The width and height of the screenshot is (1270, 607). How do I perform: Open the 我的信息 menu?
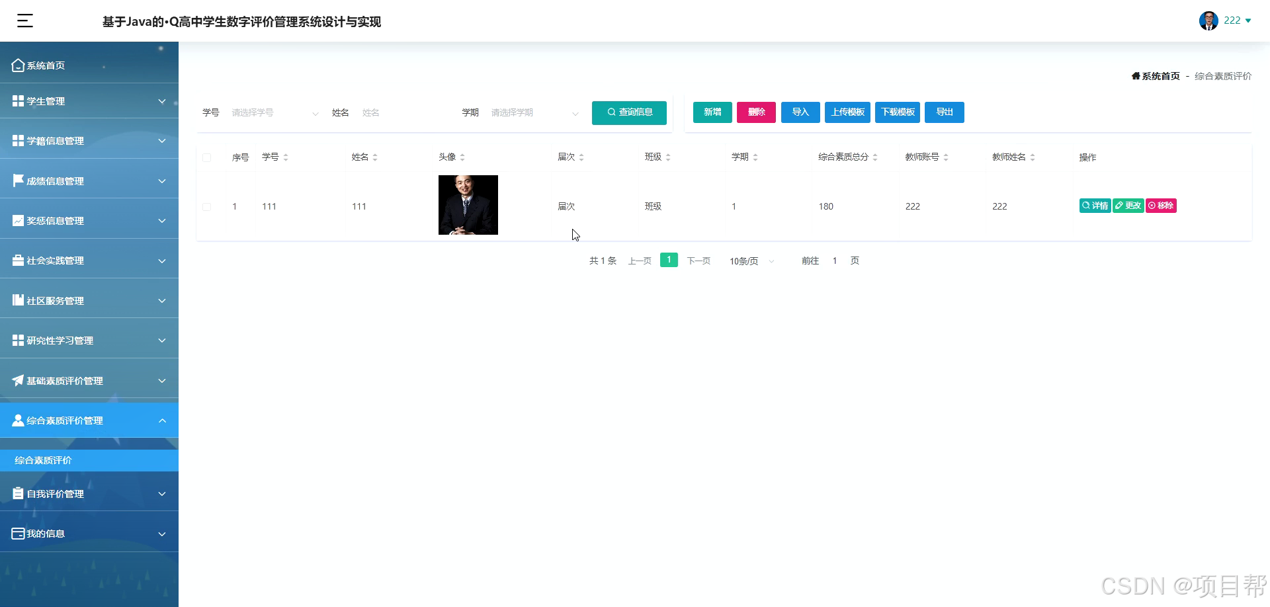pos(89,534)
